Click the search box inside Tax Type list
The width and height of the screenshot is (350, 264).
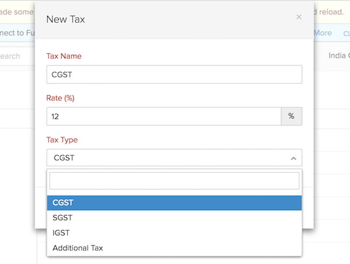pyautogui.click(x=174, y=181)
